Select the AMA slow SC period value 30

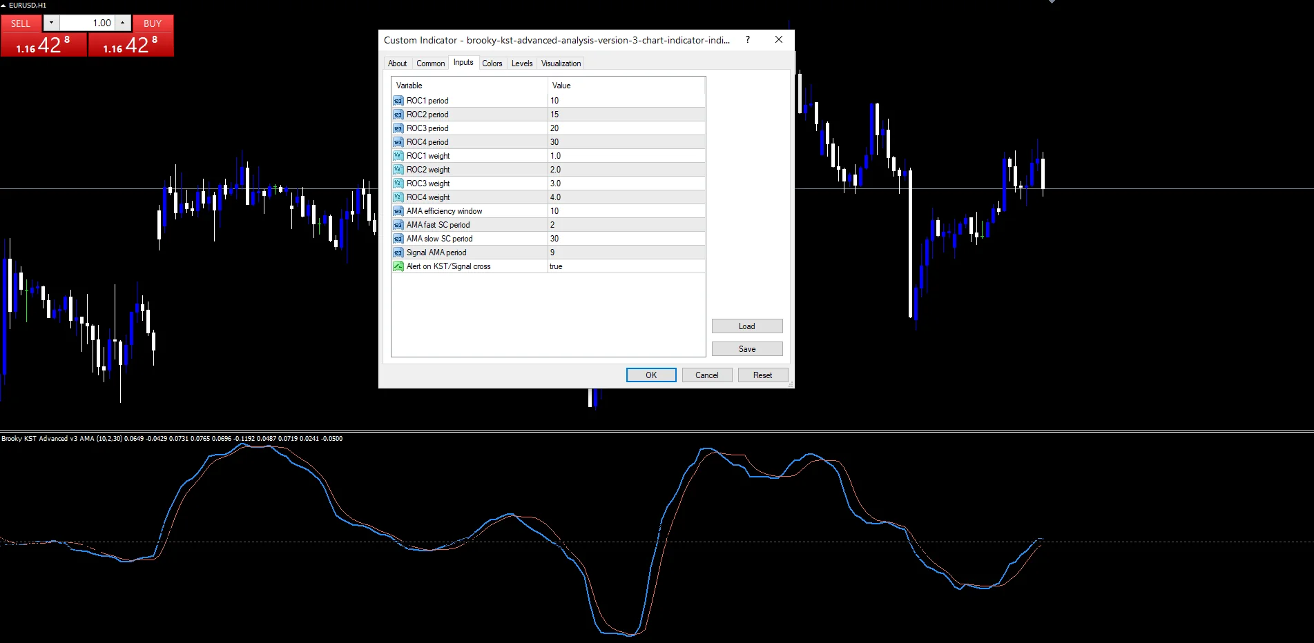626,239
